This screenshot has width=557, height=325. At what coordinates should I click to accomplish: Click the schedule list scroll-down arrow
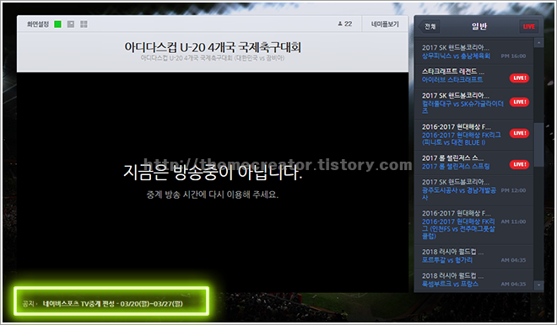(x=538, y=285)
